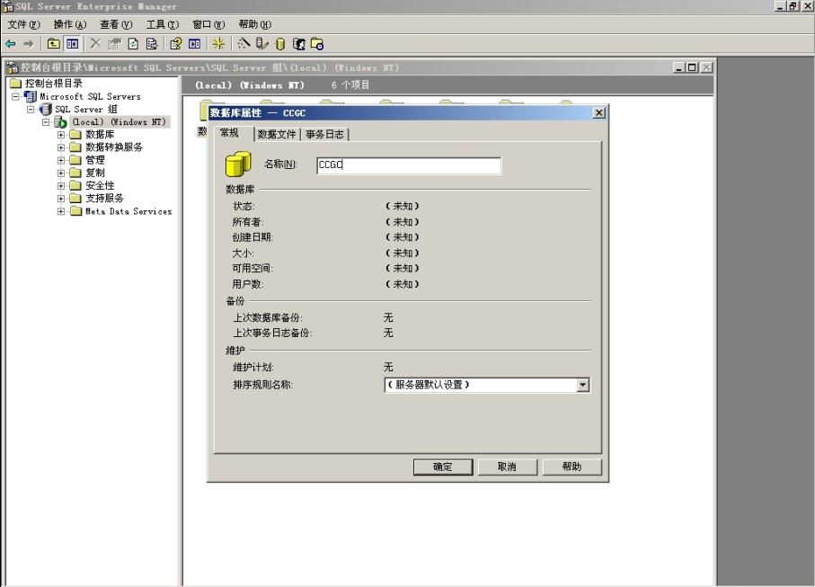Open the 窗口(W) menu
815x587 pixels.
click(x=208, y=24)
